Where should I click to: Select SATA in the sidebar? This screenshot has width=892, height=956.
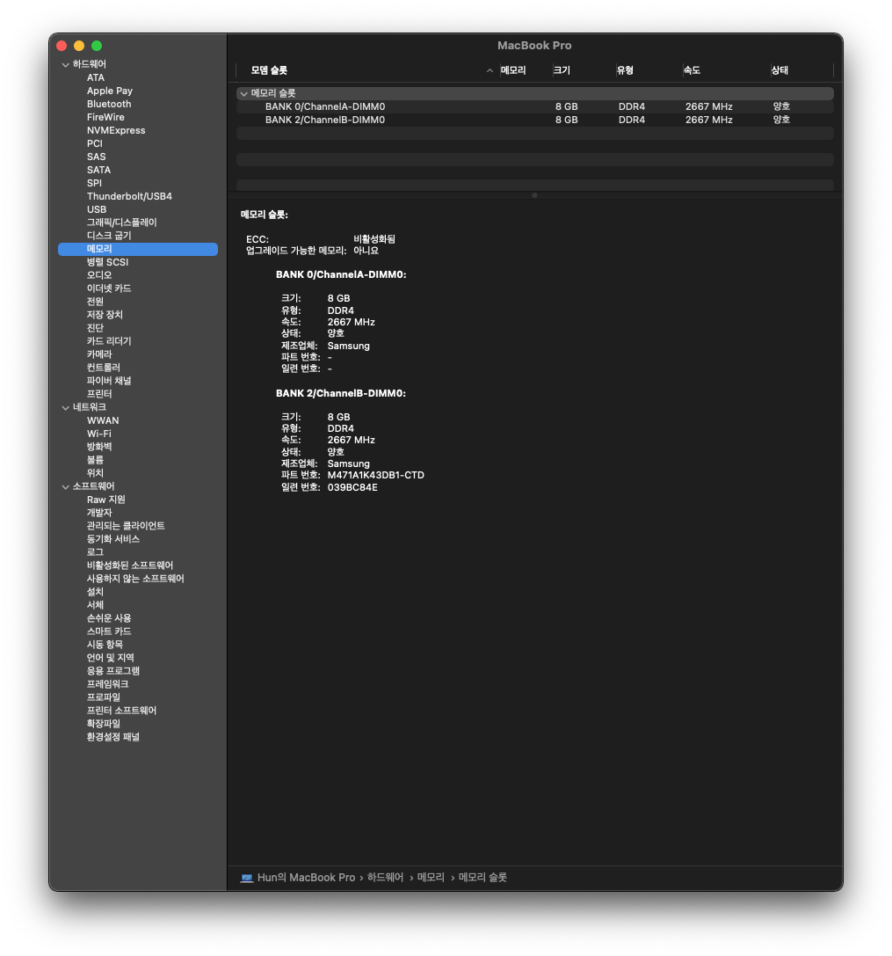pyautogui.click(x=98, y=170)
